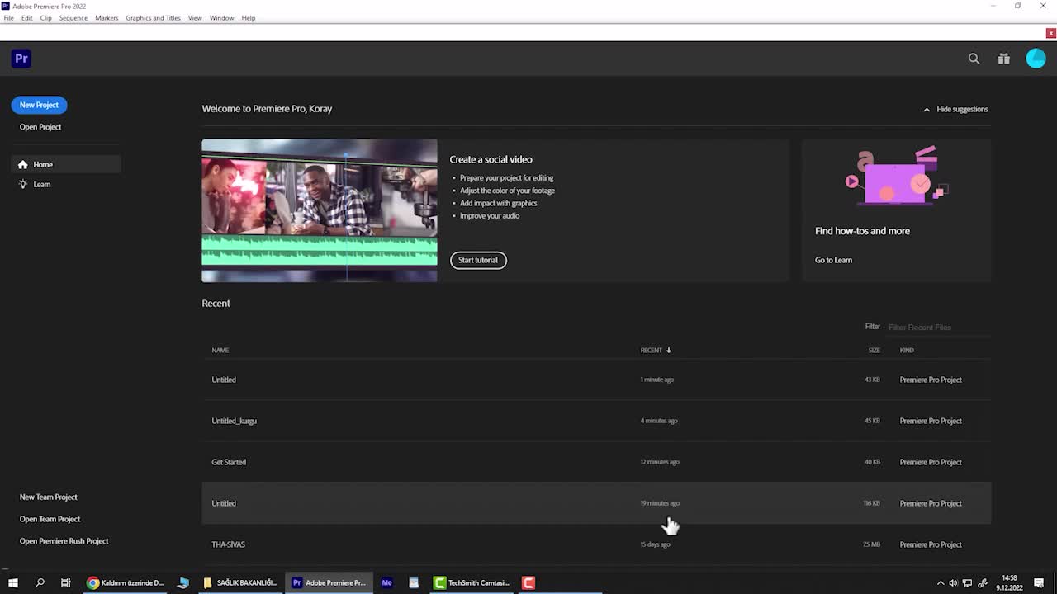Screen dimensions: 1057x594
Task: Open the THA-SİVAS project
Action: [596, 544]
